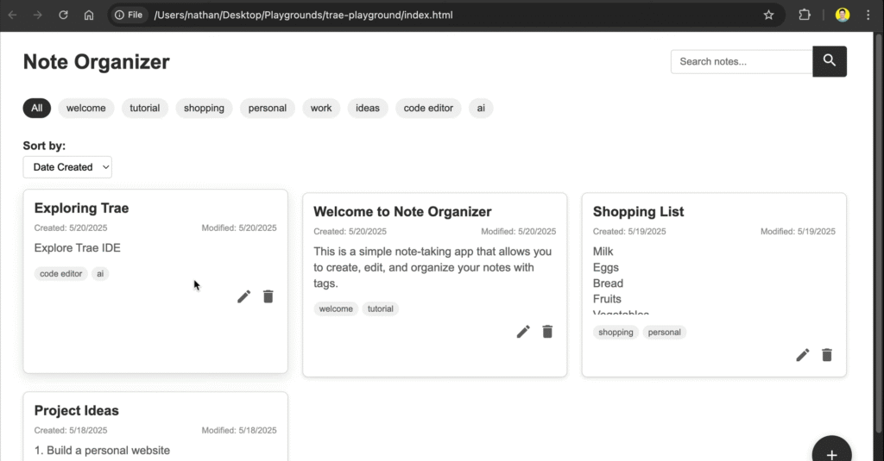Filter notes by ideas tag

coord(368,108)
